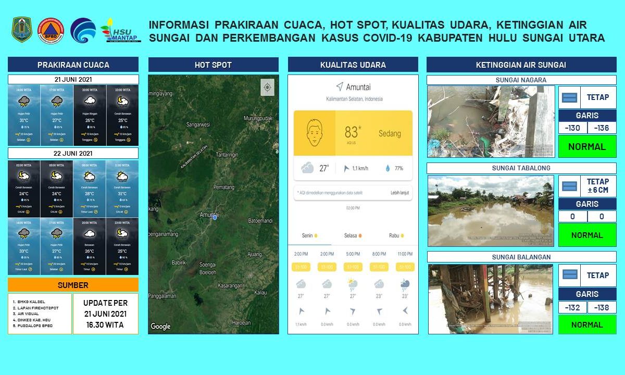Click the Google logo on the map

click(x=160, y=327)
